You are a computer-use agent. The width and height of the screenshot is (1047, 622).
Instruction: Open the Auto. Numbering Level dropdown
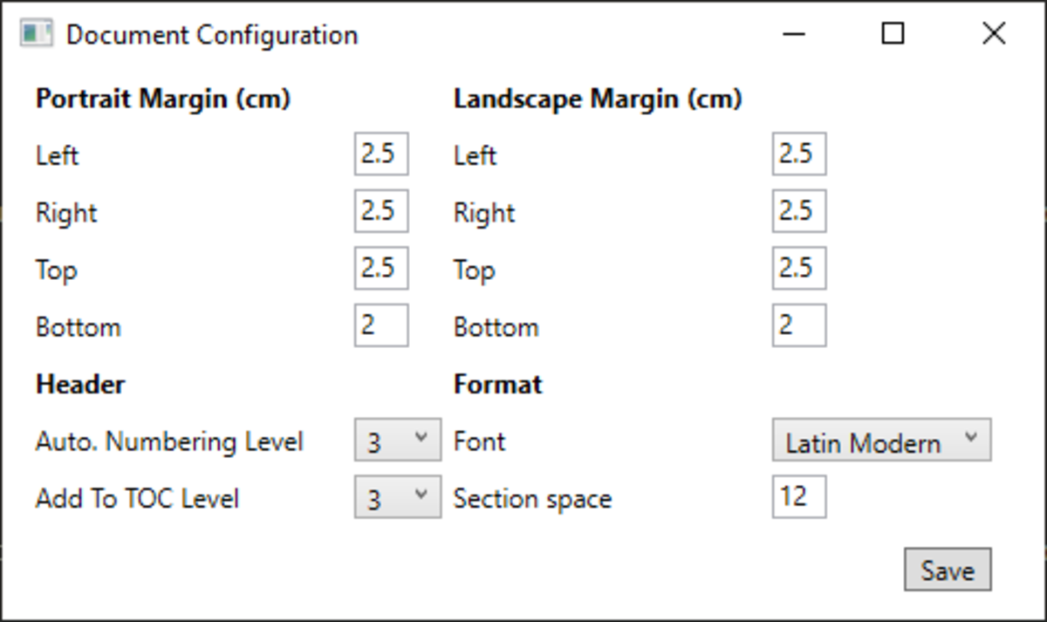coord(398,441)
